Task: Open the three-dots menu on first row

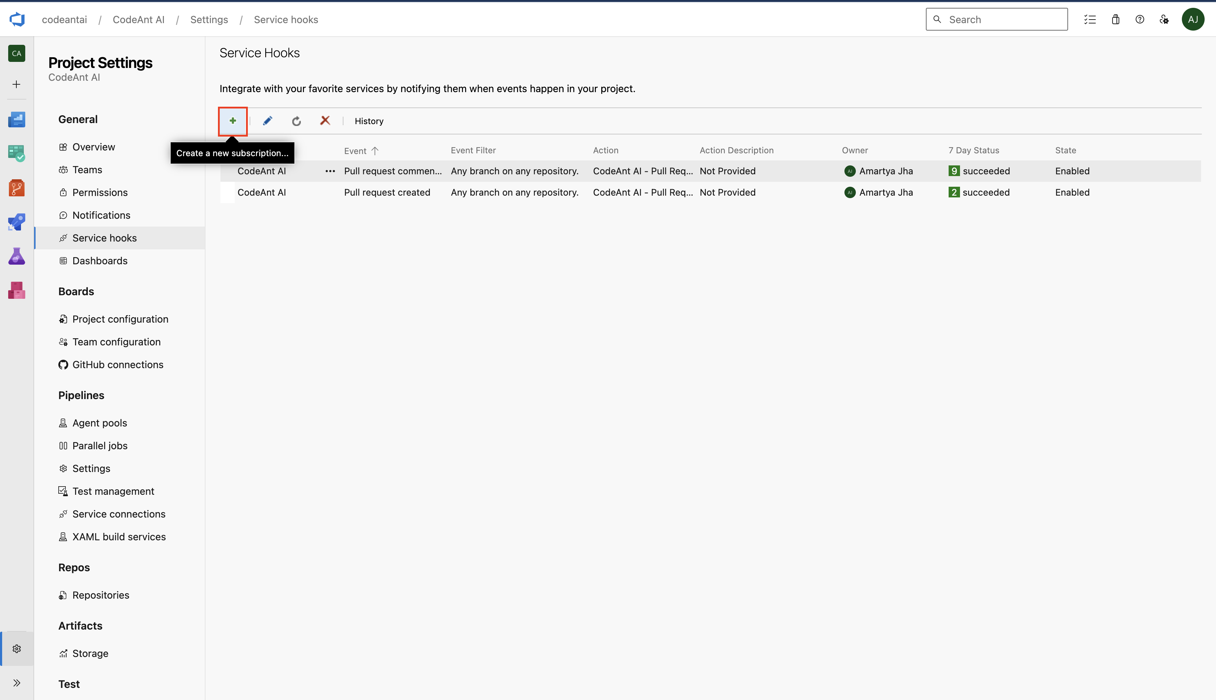Action: click(330, 171)
